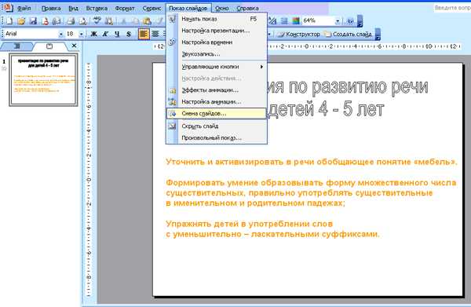Open the 64% zoom dropdown

(x=338, y=20)
